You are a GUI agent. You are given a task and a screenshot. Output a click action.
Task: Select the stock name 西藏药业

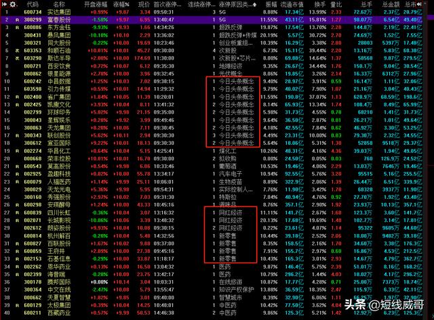coord(59,313)
